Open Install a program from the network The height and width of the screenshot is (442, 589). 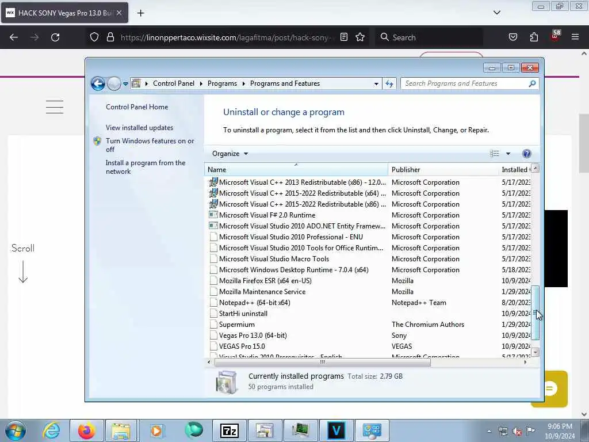146,167
